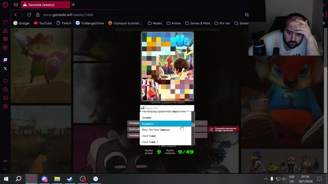Select Bejeweled from suggestions

pyautogui.click(x=166, y=124)
